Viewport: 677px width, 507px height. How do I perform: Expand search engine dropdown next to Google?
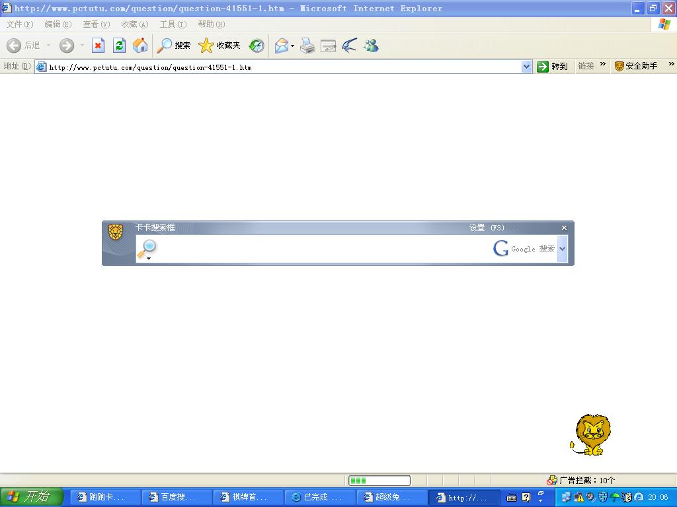[x=562, y=248]
